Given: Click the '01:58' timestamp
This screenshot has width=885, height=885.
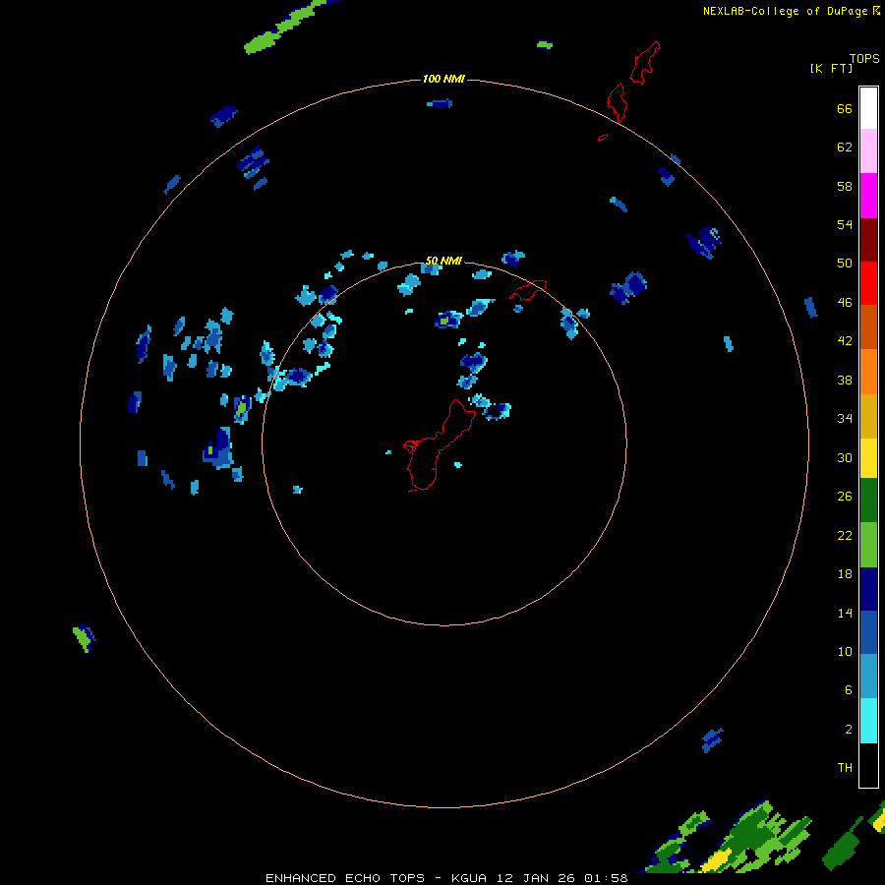Looking at the screenshot, I should [x=606, y=878].
